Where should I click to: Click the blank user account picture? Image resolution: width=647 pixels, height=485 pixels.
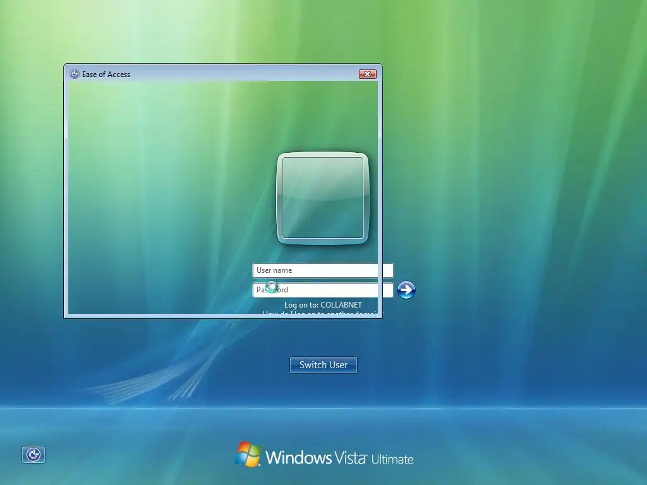323,198
